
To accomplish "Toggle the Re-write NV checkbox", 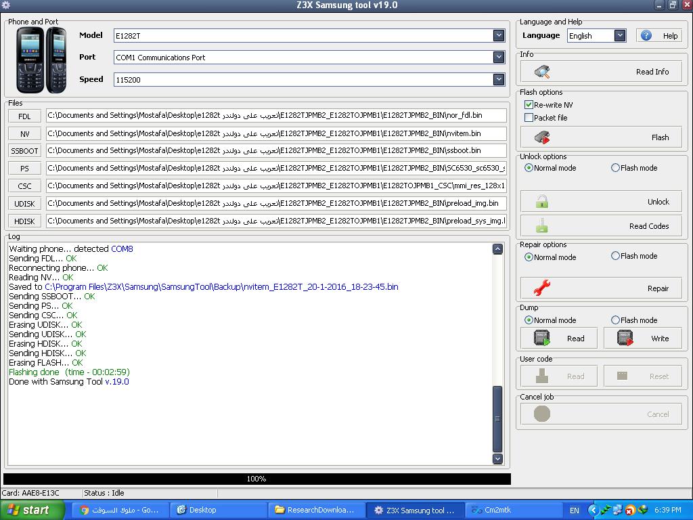I will coord(529,105).
